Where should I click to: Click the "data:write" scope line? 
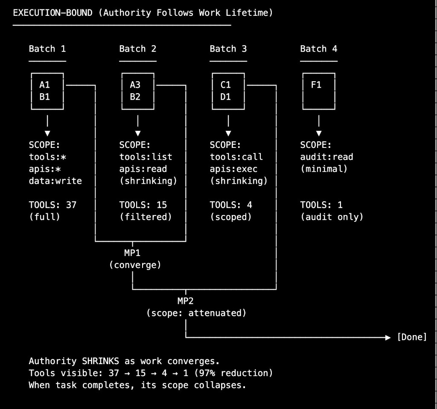[55, 181]
